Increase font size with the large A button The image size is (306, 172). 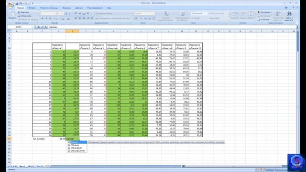[66, 14]
